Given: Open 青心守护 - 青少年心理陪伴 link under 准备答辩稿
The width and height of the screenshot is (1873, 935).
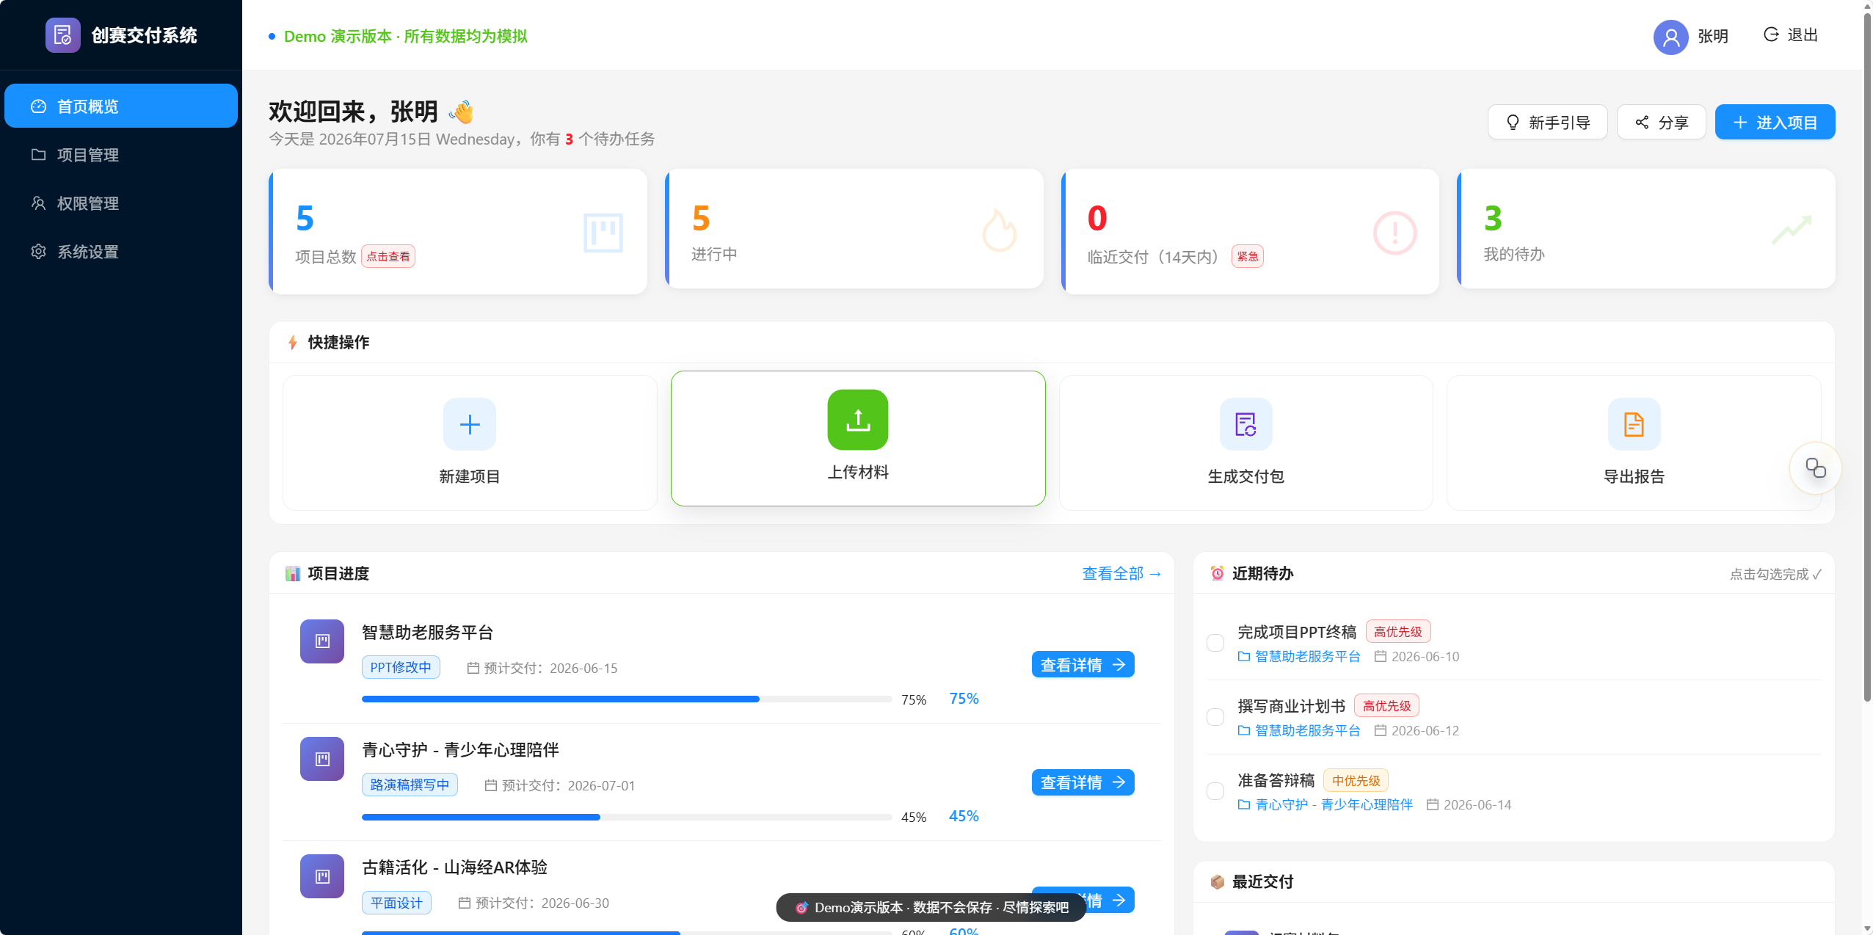Looking at the screenshot, I should tap(1325, 804).
